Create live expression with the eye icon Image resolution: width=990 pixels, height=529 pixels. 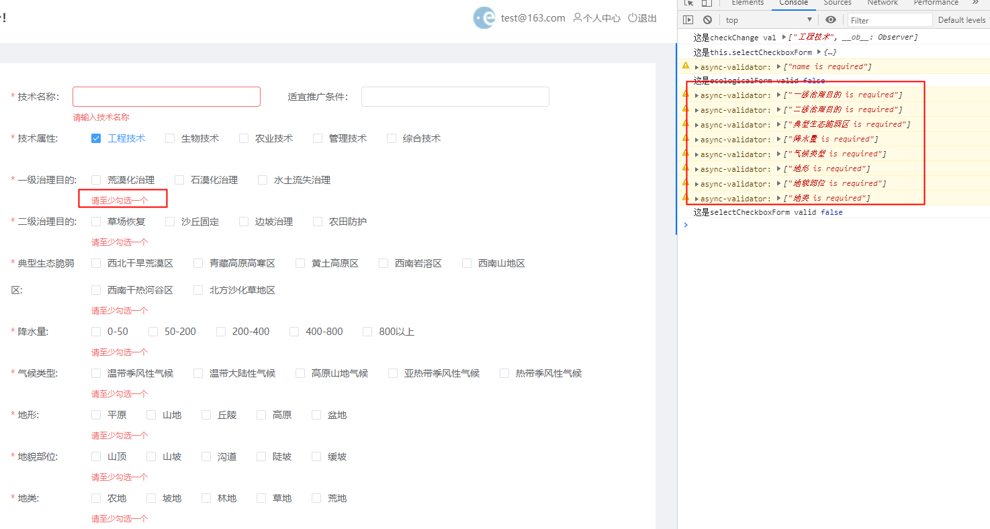point(831,20)
